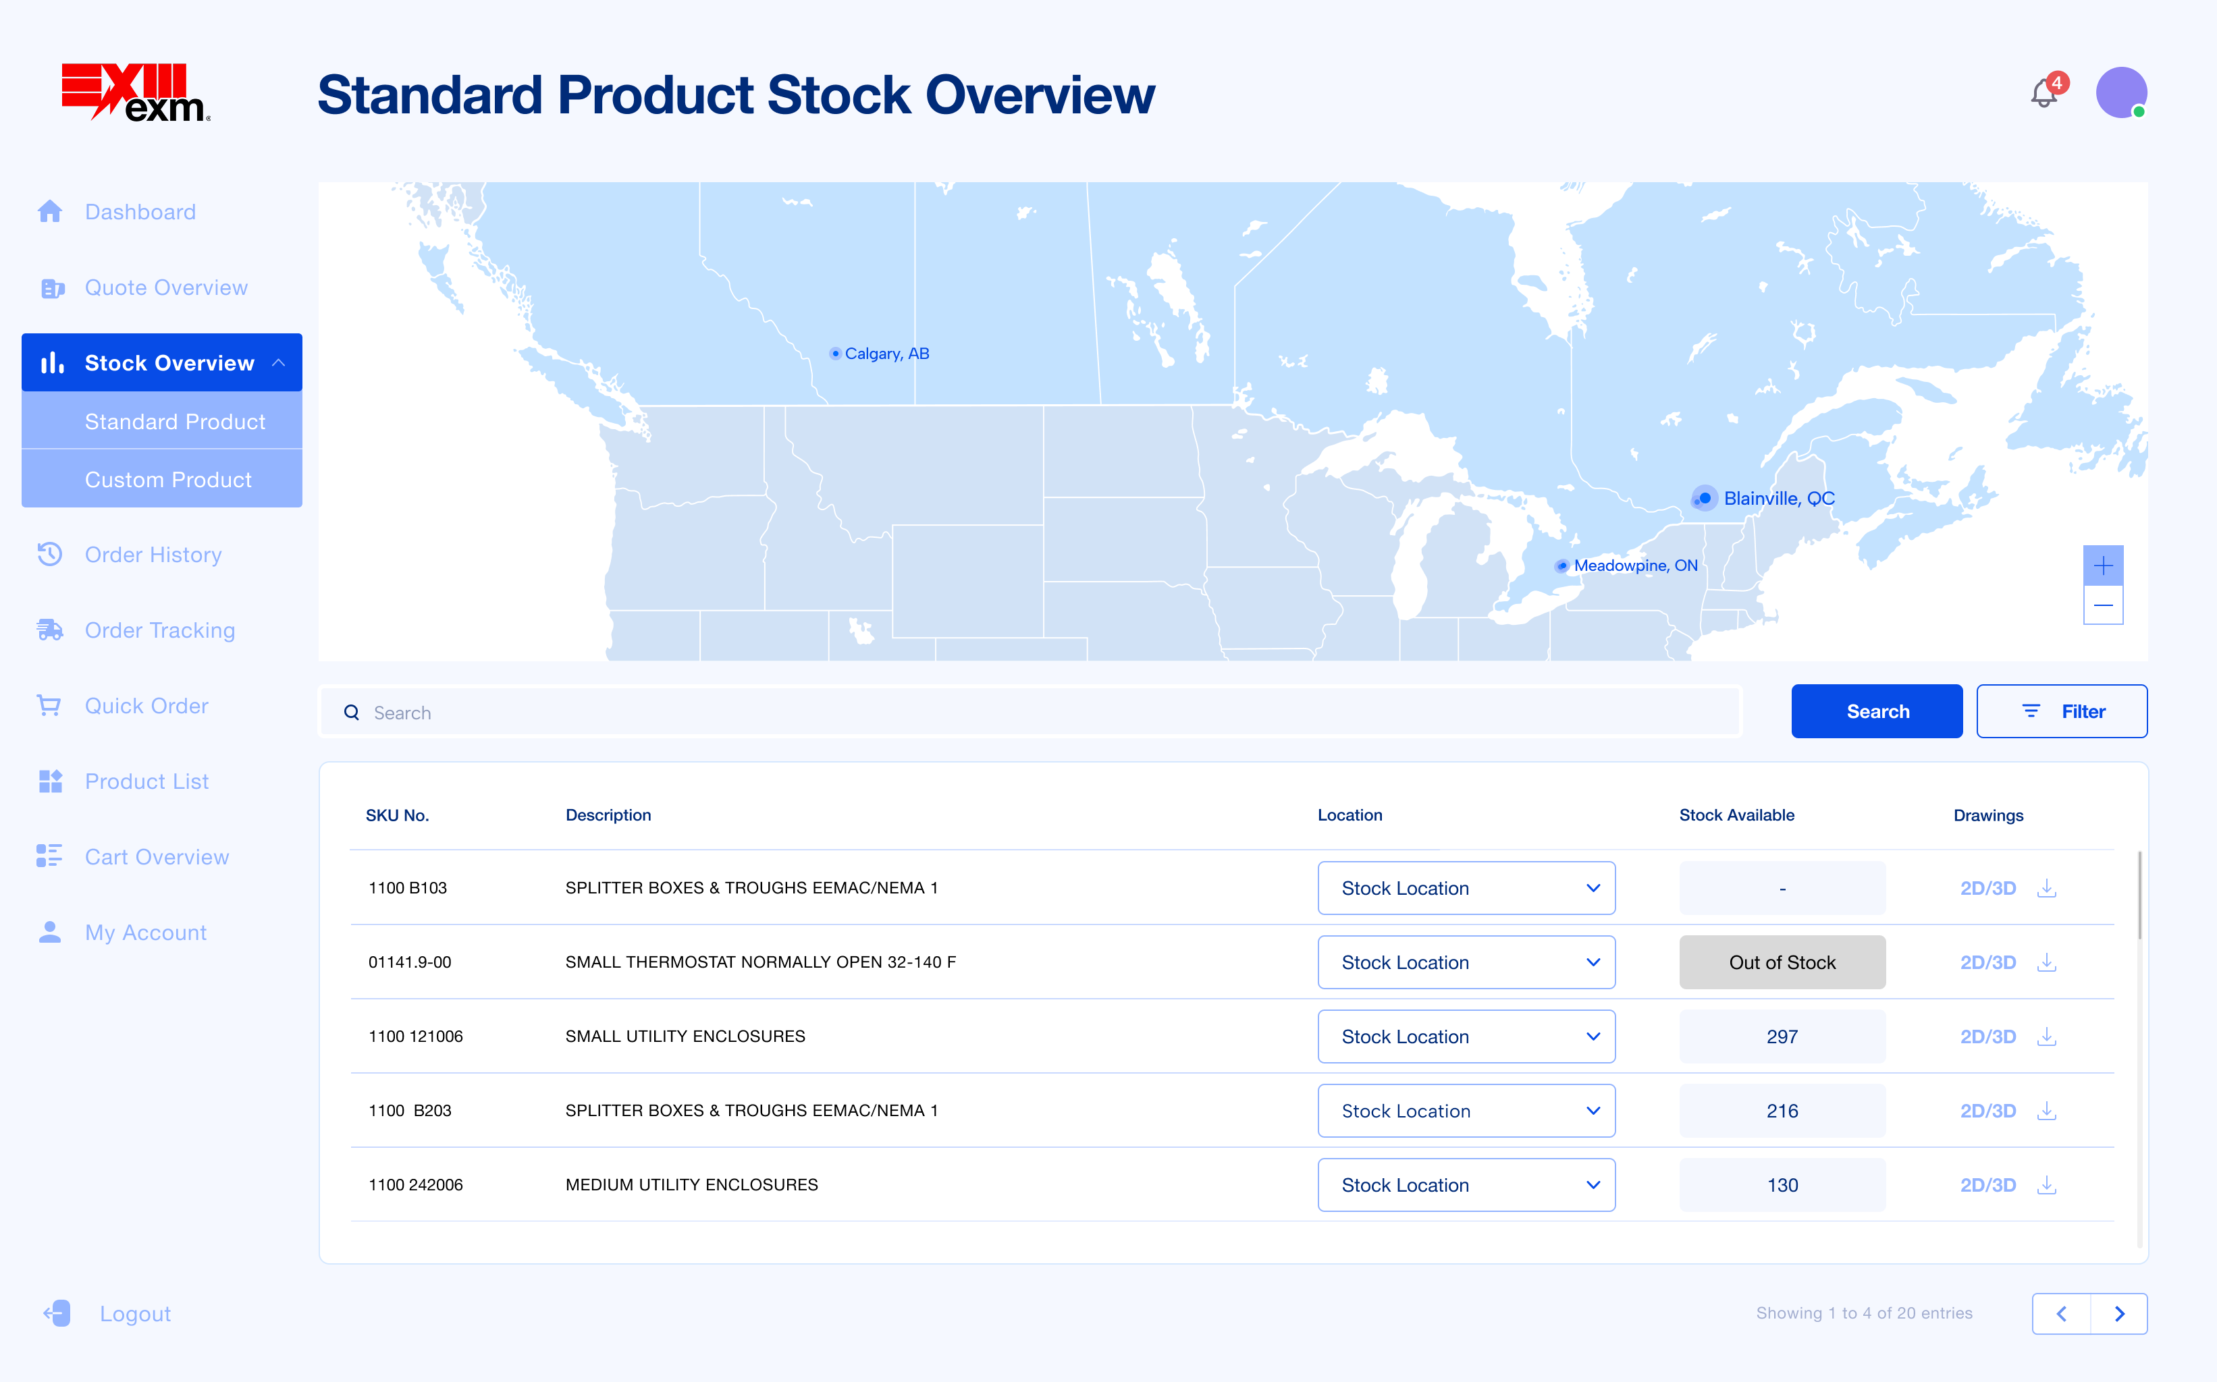Download drawing for SMALL UTILITY ENCLOSURES row
Screen dimensions: 2217x1382
coord(2047,1036)
